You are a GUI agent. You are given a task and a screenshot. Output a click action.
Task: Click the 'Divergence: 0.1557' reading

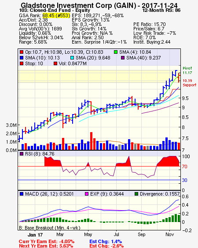pos(160,194)
